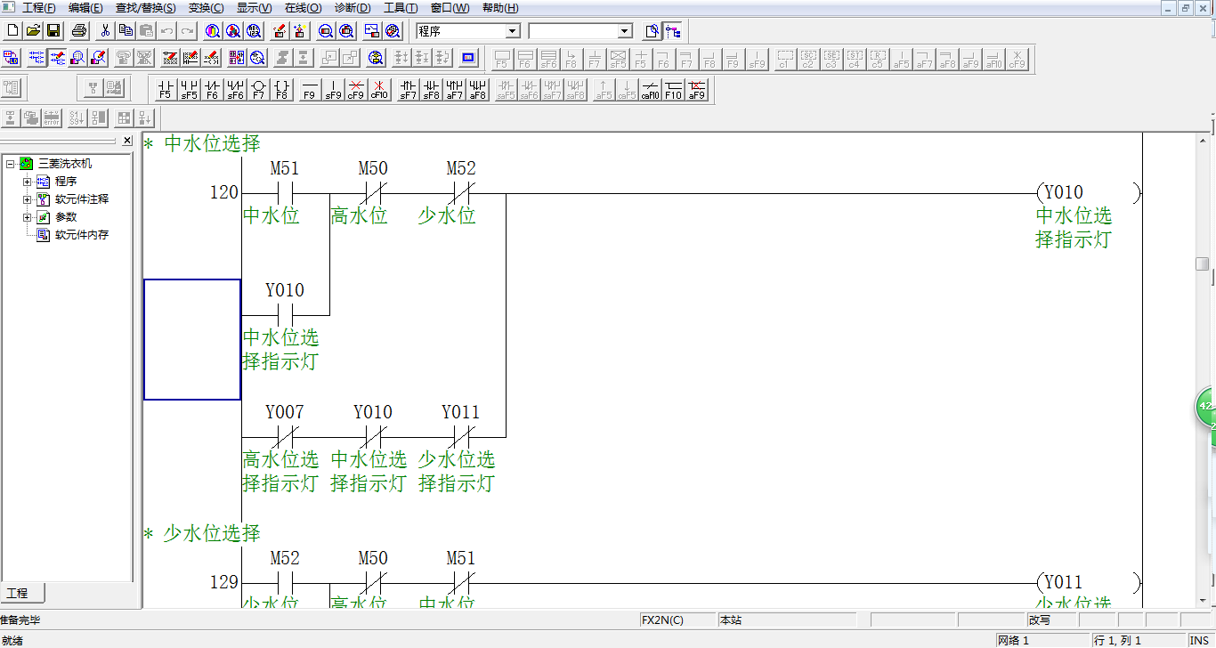Cut the selection with the scissors icon
The width and height of the screenshot is (1216, 648).
coord(106,30)
